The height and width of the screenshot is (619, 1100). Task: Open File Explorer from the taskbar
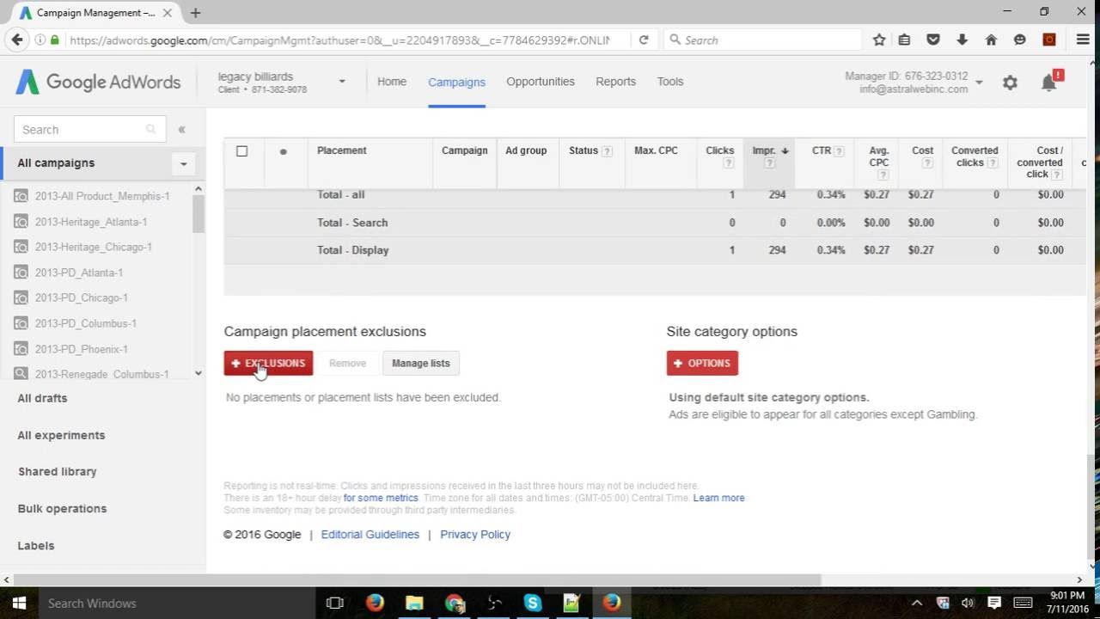pyautogui.click(x=414, y=604)
